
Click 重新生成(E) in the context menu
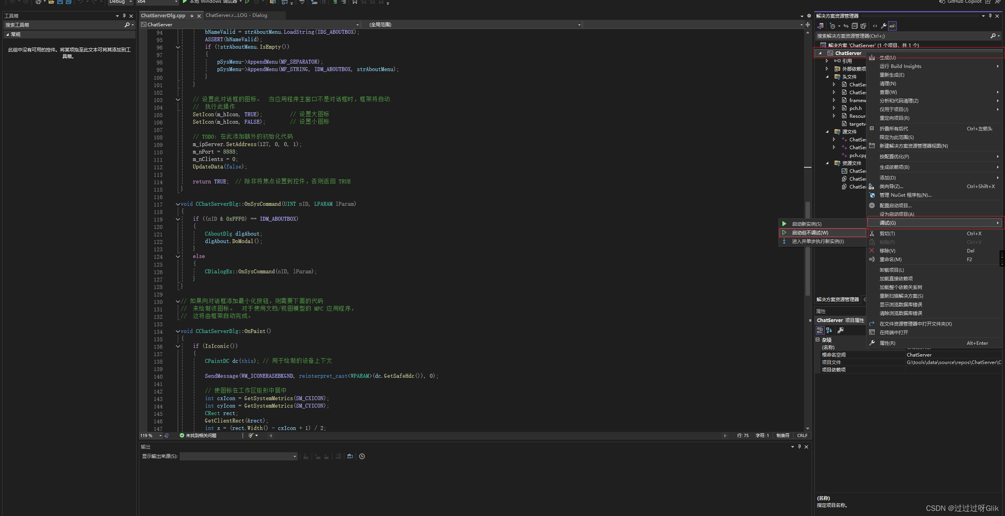(x=892, y=75)
